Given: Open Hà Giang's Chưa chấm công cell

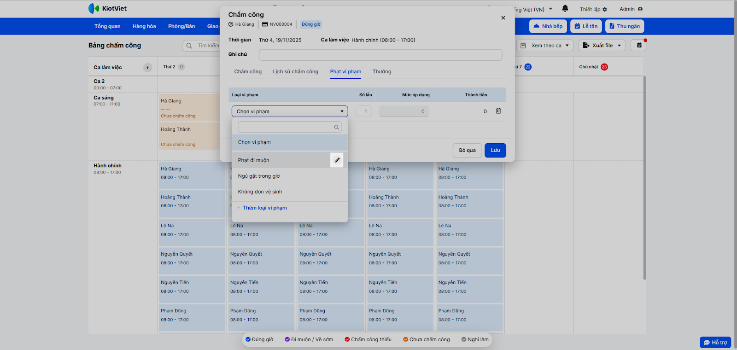Looking at the screenshot, I should coord(189,108).
